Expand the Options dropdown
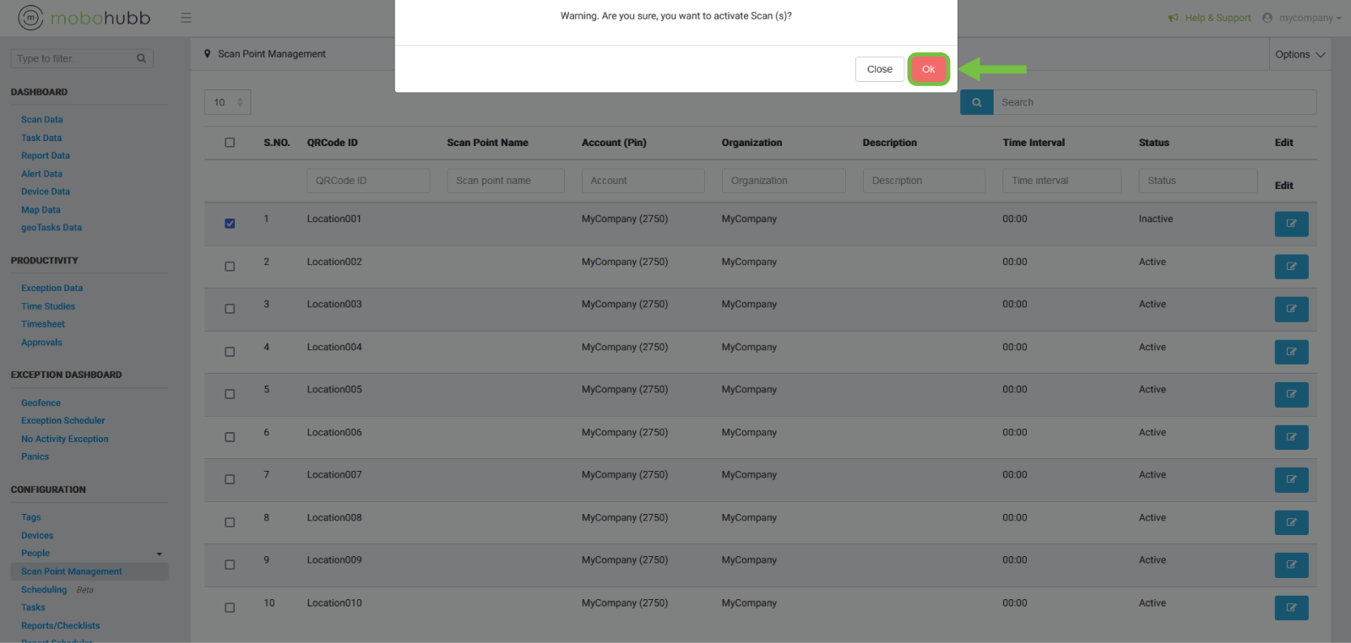The height and width of the screenshot is (643, 1351). 1299,55
